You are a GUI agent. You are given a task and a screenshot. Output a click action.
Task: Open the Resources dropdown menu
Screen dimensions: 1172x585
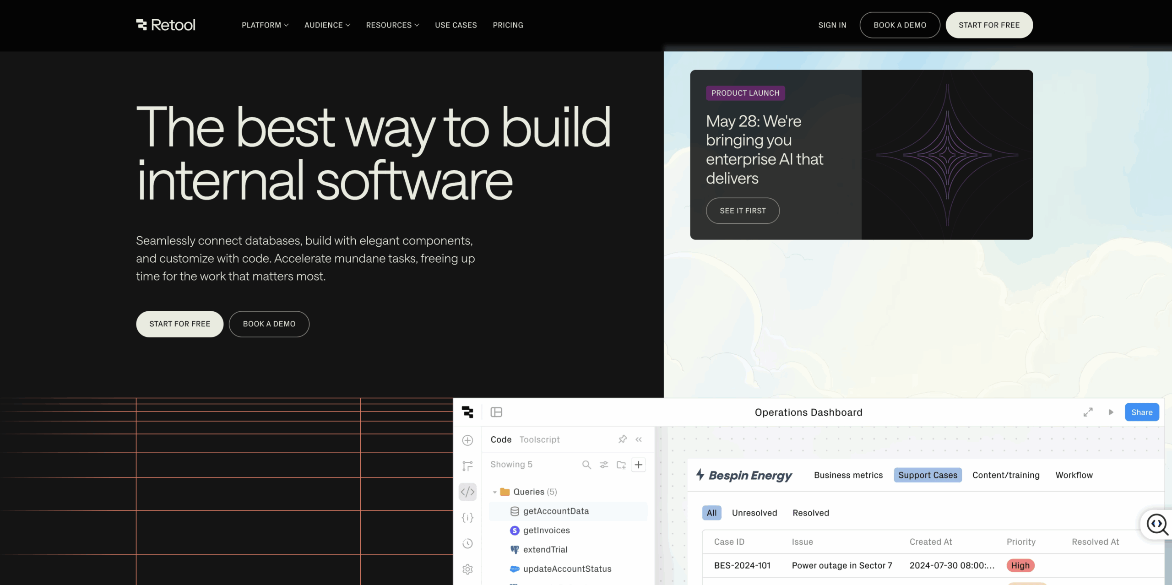392,25
